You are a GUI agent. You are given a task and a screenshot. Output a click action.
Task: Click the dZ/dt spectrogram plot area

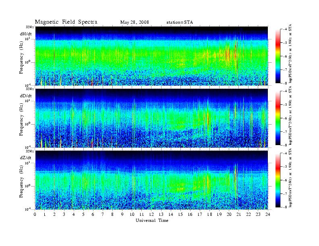pyautogui.click(x=151, y=180)
